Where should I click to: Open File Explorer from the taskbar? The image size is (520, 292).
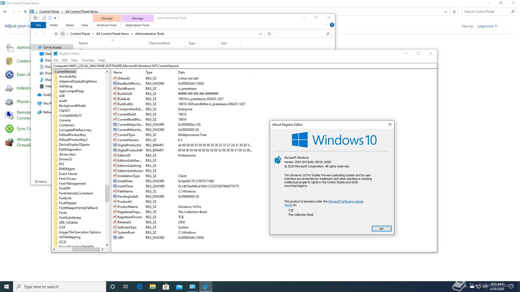pos(153,287)
